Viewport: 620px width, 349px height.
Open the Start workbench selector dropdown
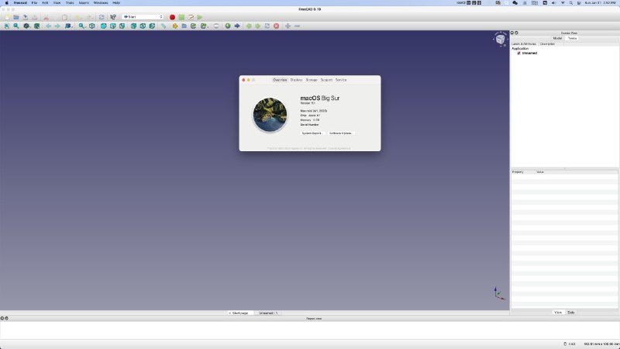click(143, 17)
